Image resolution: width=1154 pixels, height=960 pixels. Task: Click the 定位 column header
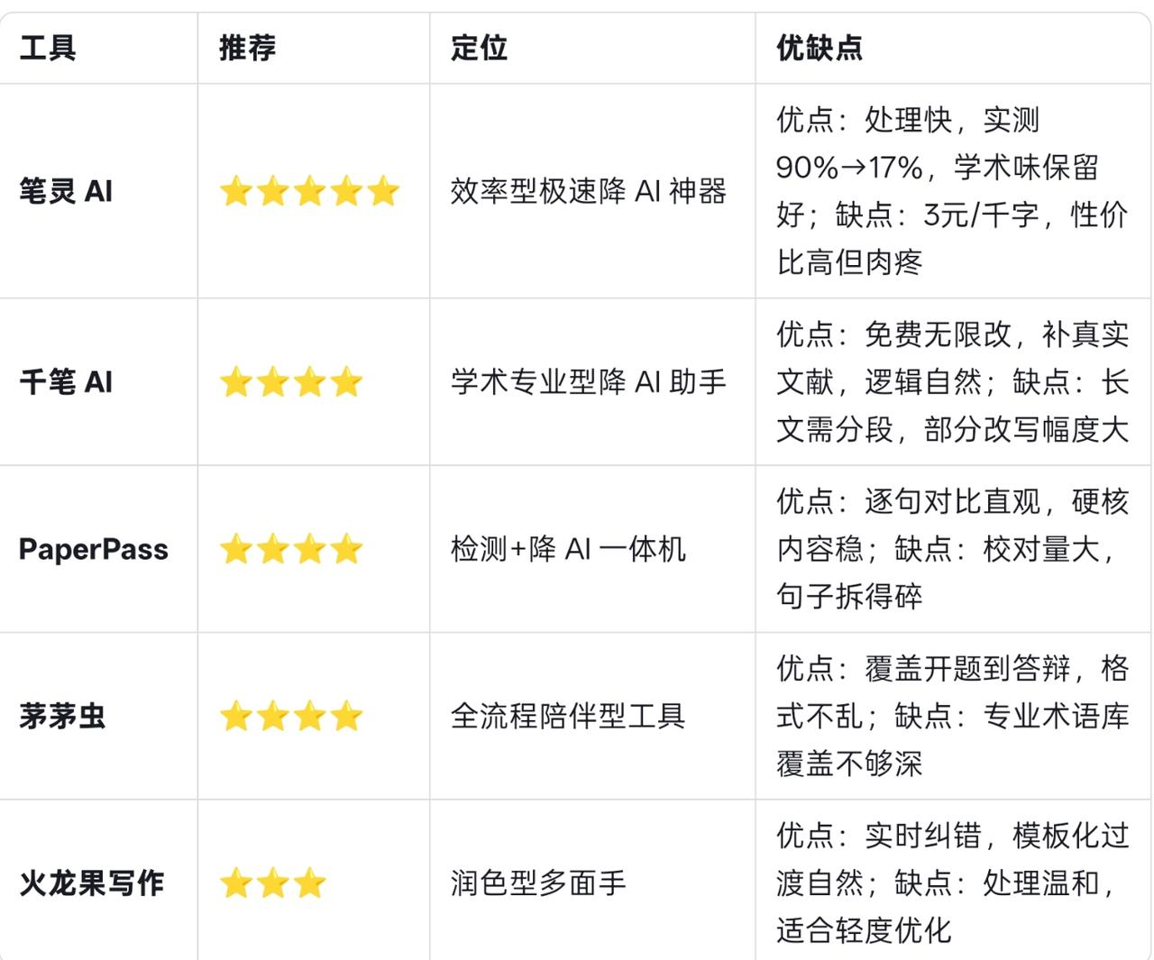(x=480, y=48)
